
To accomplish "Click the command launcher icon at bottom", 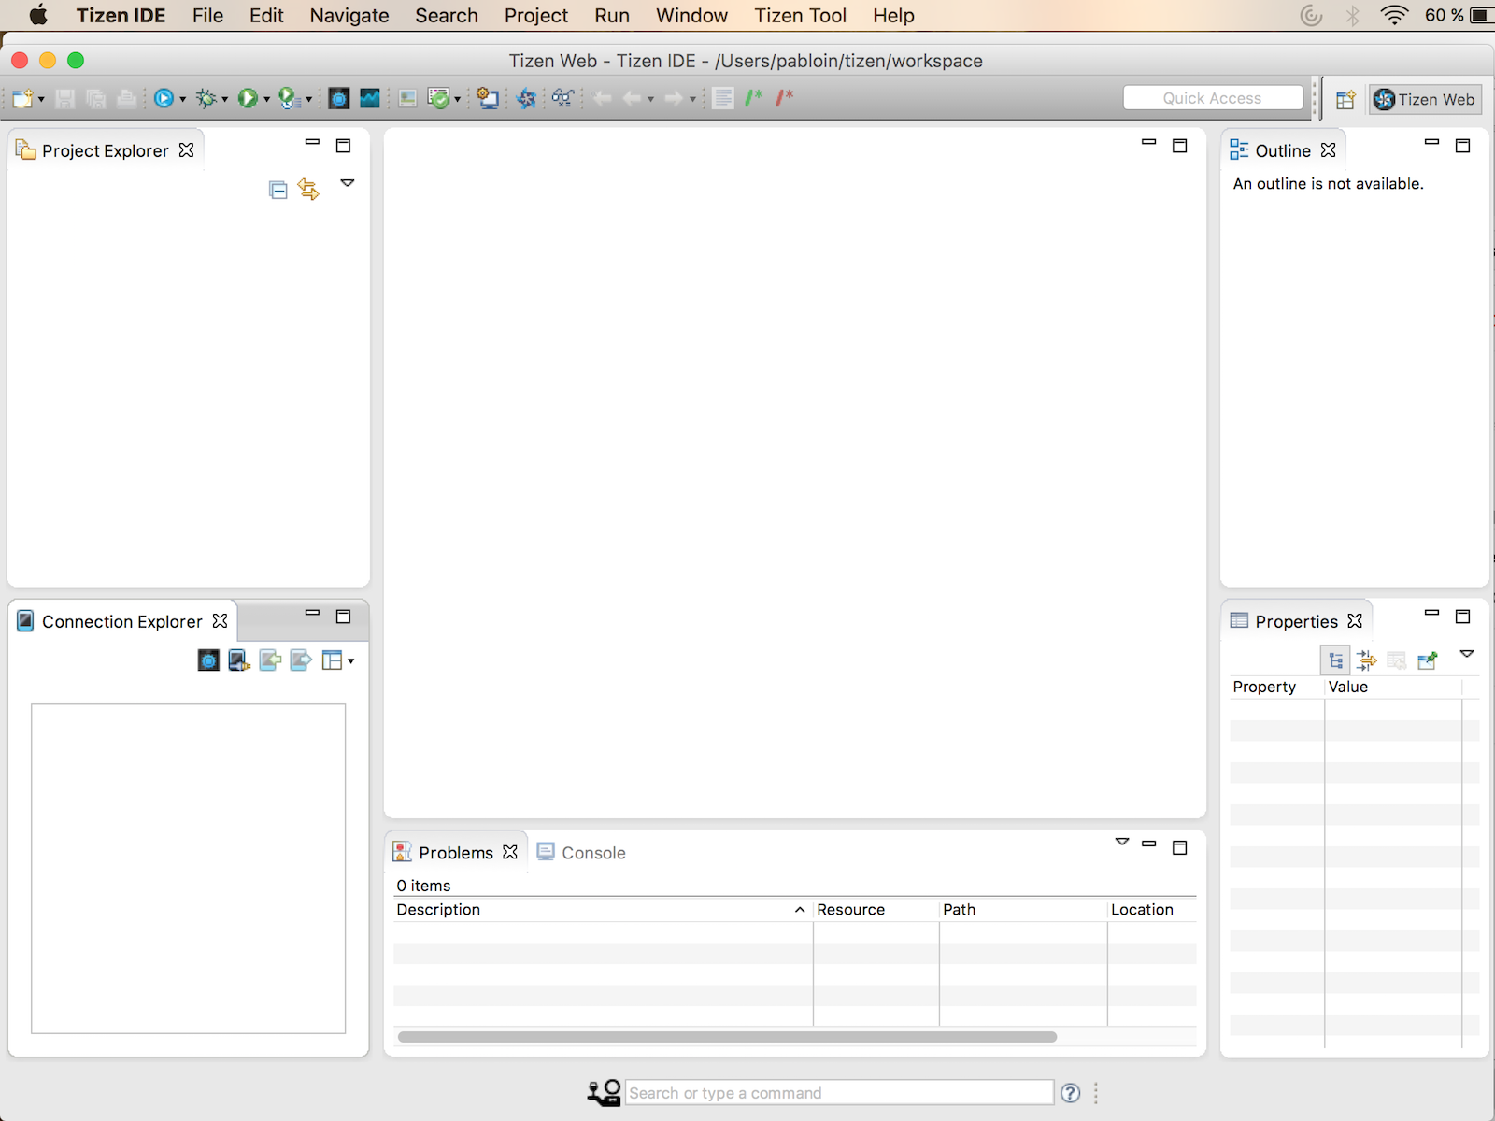I will click(x=605, y=1093).
